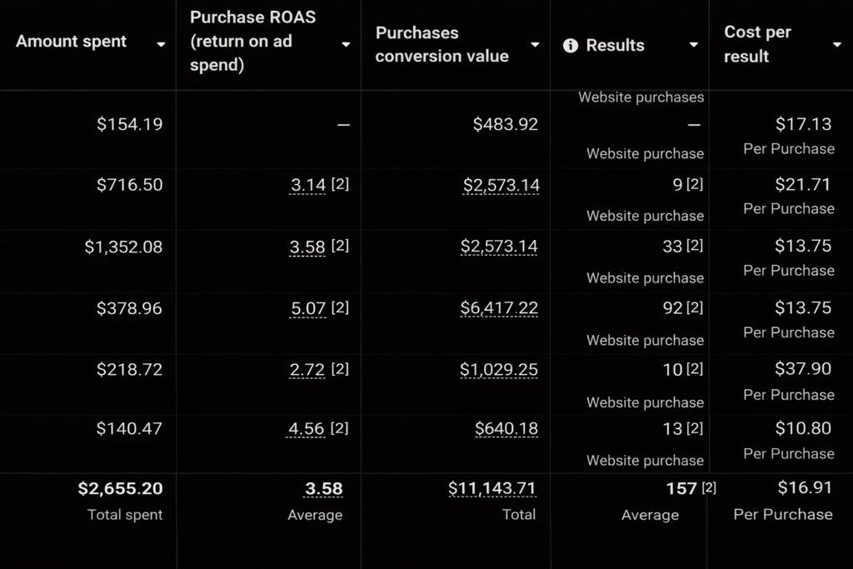Sort by the Amount spent column header
The height and width of the screenshot is (569, 853).
point(72,42)
